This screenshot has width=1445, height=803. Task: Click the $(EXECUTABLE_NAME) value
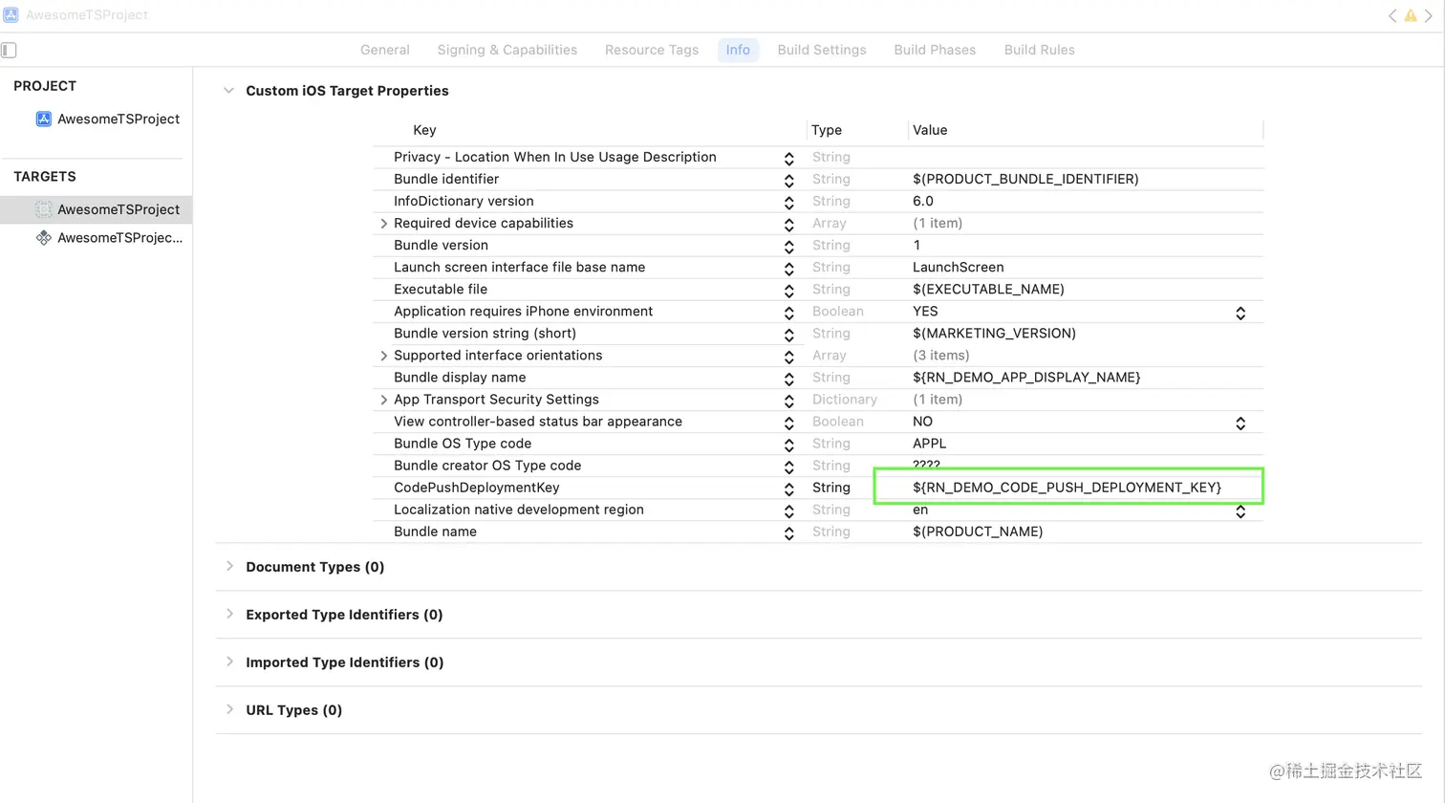(988, 290)
